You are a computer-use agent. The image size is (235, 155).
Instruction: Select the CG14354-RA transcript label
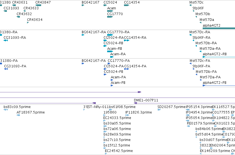(135, 38)
